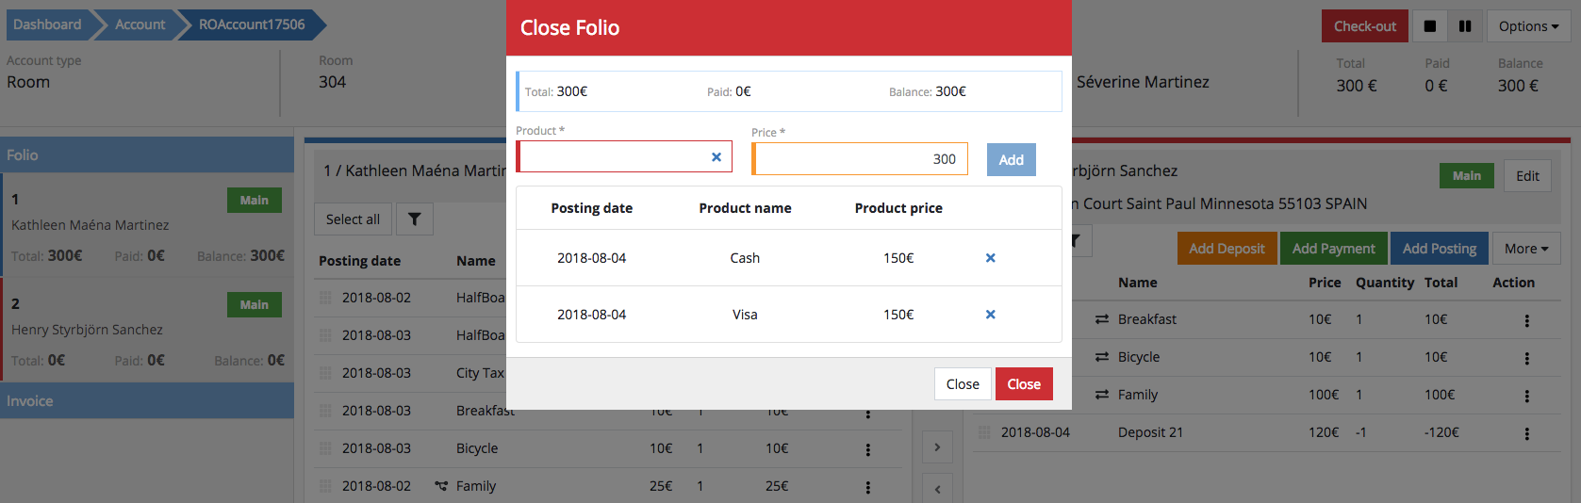Clear the Product field with its x icon

(x=716, y=157)
